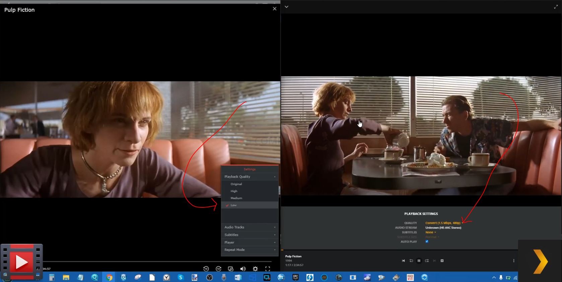Open Skype from the taskbar
Screen dimensions: 562x282
[181, 277]
